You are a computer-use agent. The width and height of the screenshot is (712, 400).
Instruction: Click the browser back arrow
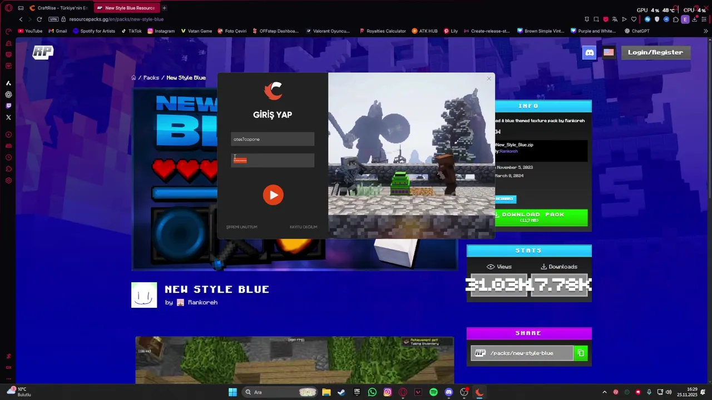tap(21, 19)
